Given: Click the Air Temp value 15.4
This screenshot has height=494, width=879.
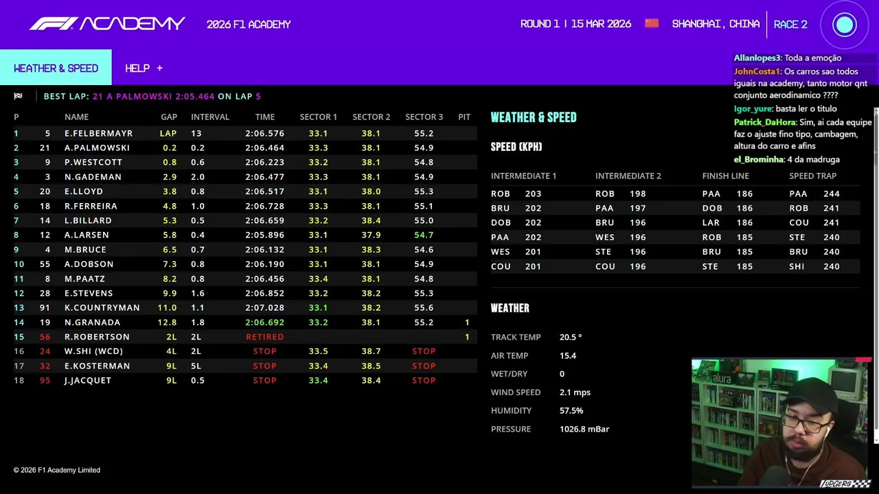Looking at the screenshot, I should tap(567, 355).
